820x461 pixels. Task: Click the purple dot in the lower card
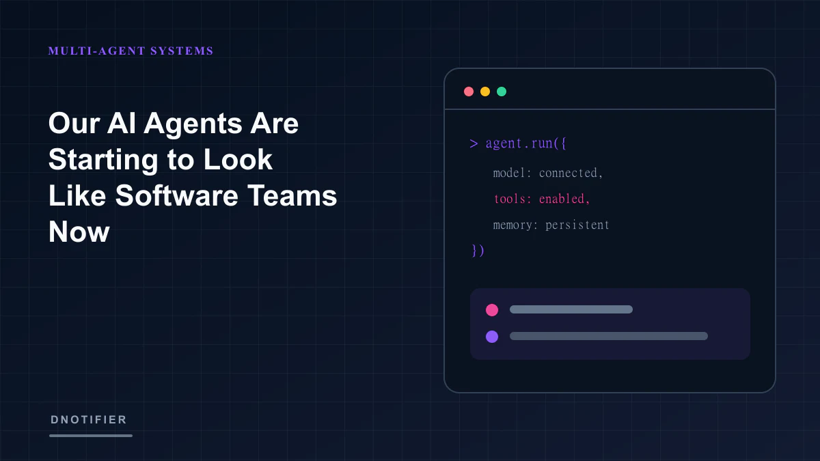pos(492,337)
